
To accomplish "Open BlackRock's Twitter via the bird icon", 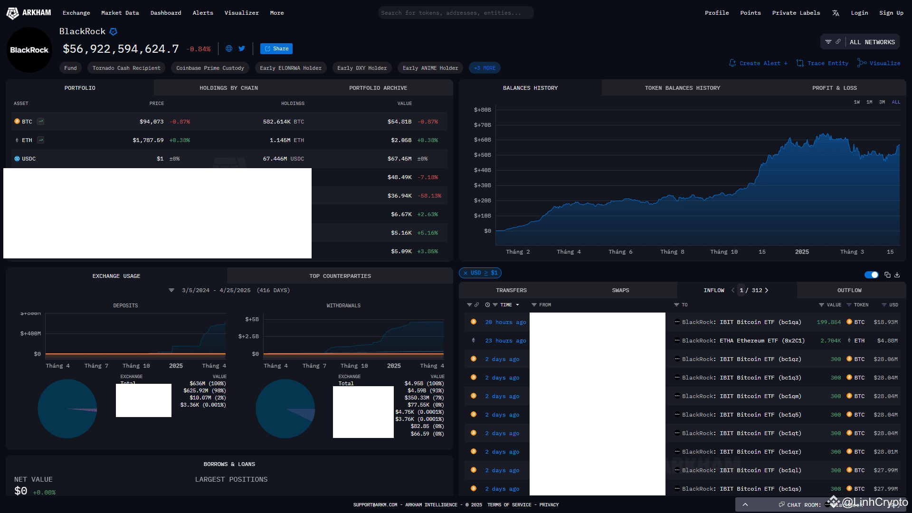I will coord(242,48).
